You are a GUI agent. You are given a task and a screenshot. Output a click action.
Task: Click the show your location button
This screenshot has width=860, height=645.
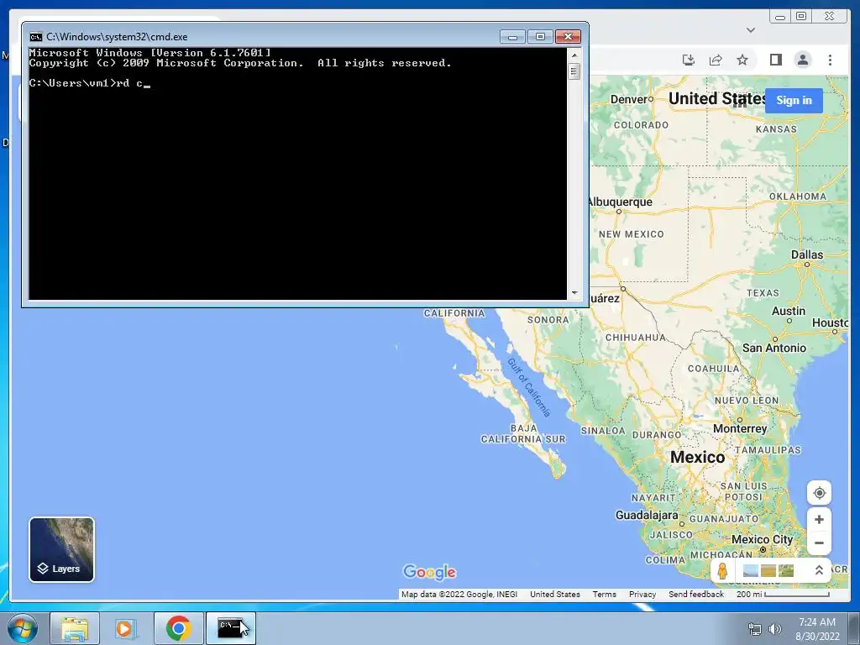(x=819, y=492)
